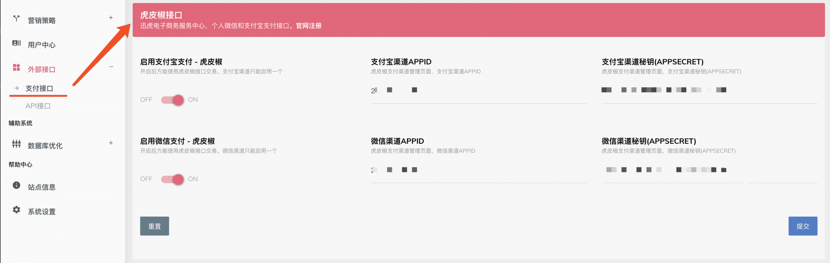Click the 用户中心 contact card icon
This screenshot has width=830, height=263.
(x=17, y=43)
